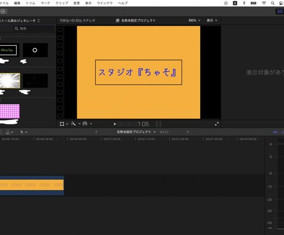284x235 pixels.
Task: Toggle the skimming button in timeline
Action: pos(275,132)
